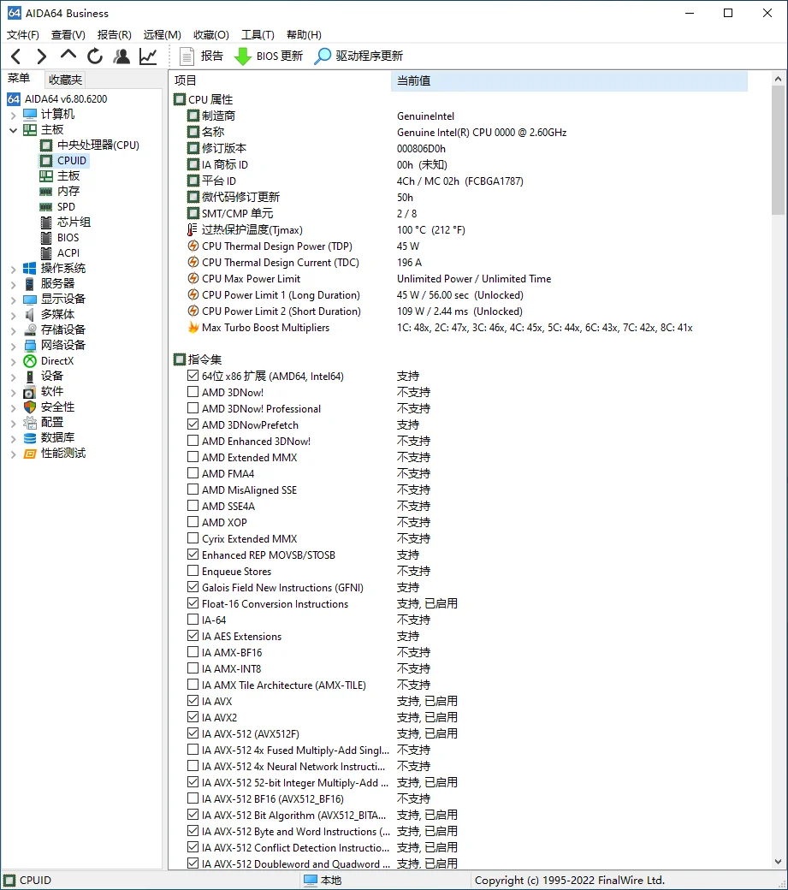Select the AIDA64 v6.80.6200 root item

66,98
